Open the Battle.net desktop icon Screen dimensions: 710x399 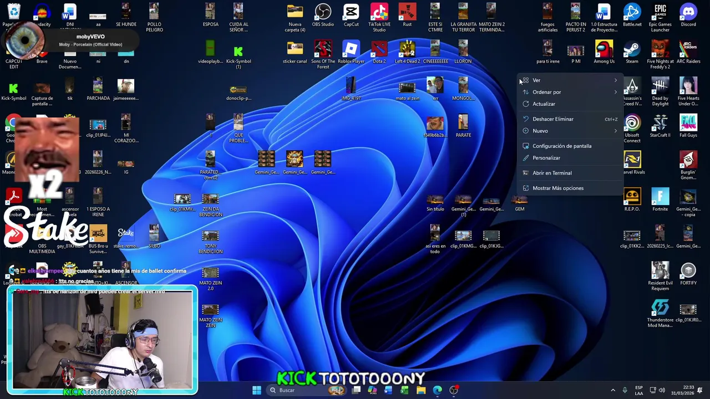click(632, 16)
